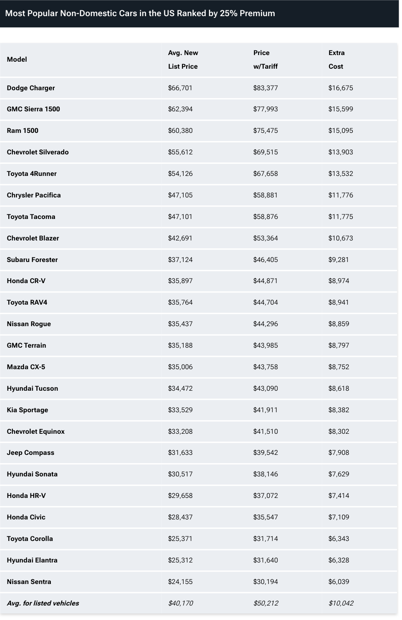
Task: Click the table title about 25% Premium
Action: pyautogui.click(x=140, y=13)
